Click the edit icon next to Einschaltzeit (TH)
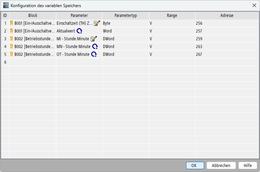The width and height of the screenshot is (260, 172). pos(97,23)
